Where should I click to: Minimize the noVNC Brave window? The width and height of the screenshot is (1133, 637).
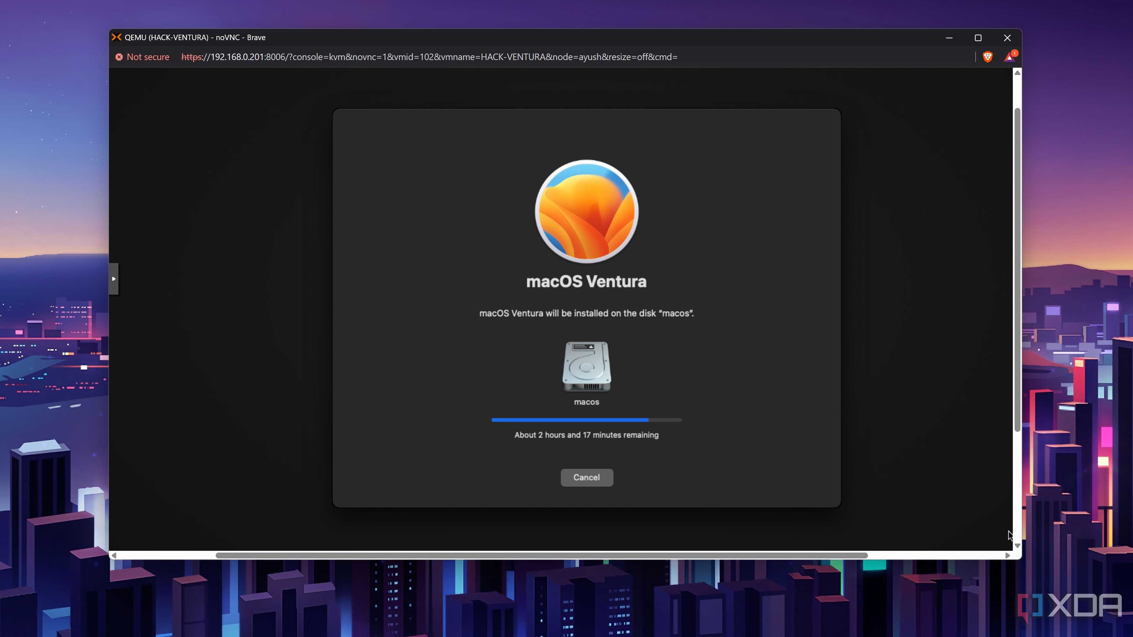coord(949,38)
